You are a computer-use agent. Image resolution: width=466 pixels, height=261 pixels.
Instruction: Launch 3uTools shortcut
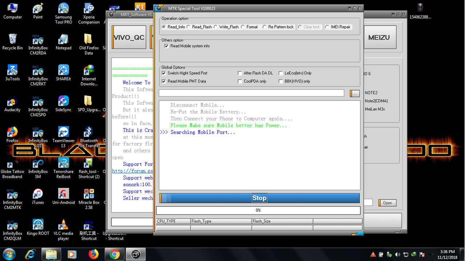click(12, 73)
